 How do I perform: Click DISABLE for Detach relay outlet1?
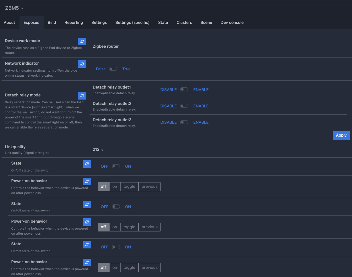168,90
